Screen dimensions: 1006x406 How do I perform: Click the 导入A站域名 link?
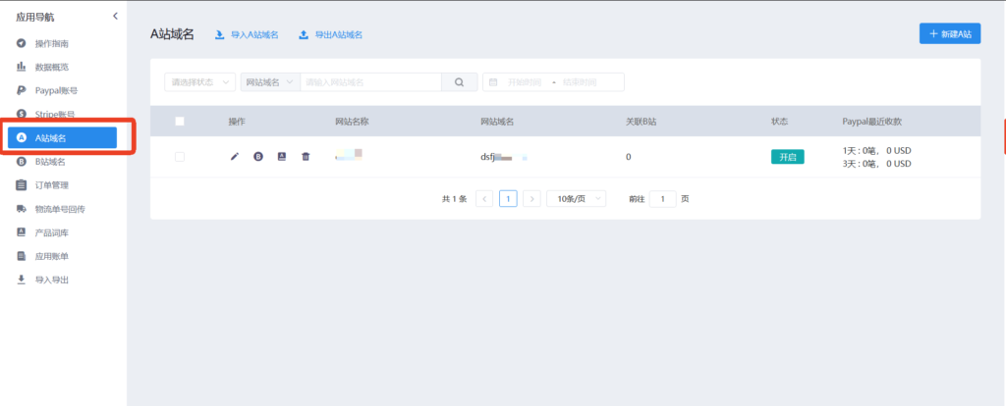[x=254, y=34]
